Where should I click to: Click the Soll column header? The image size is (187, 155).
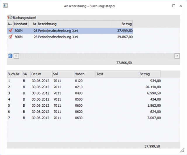click(x=63, y=74)
